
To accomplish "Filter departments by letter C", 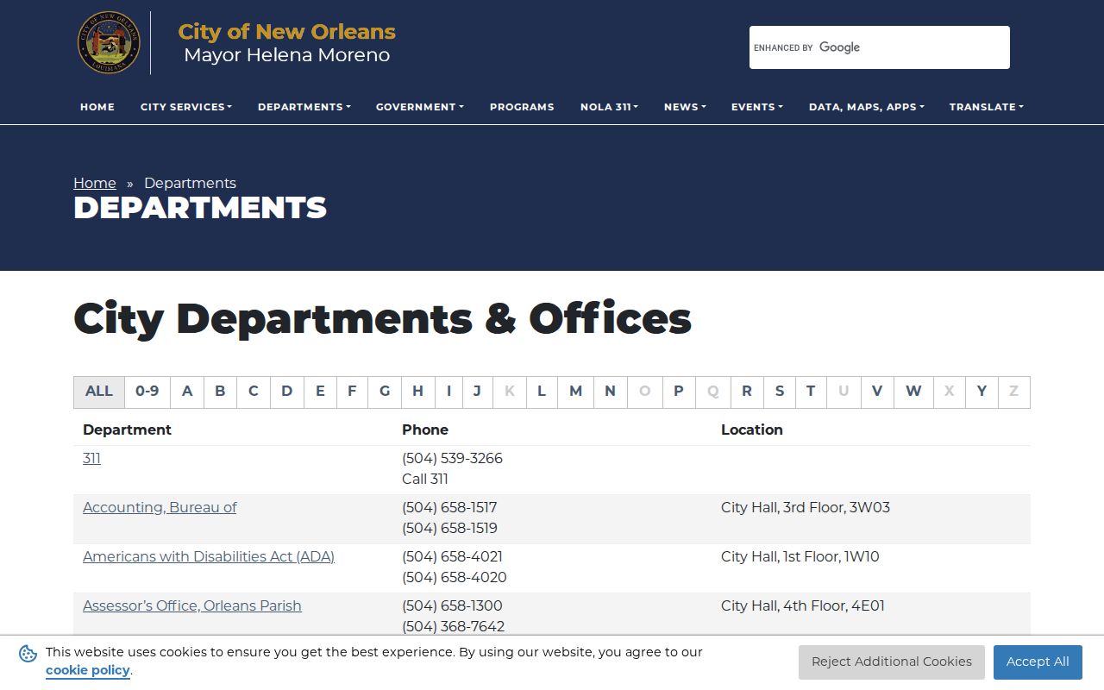I will tap(254, 392).
